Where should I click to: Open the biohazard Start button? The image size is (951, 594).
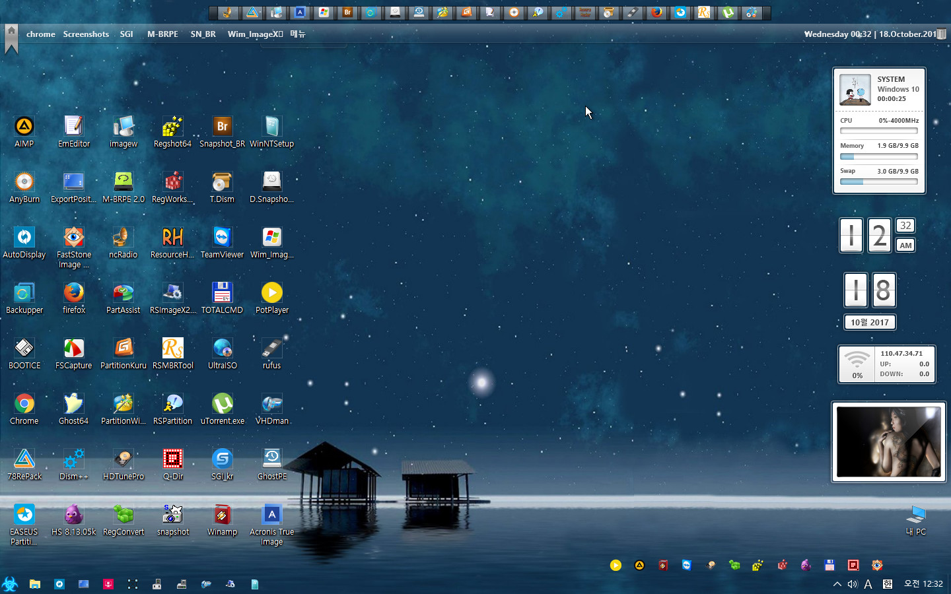[x=10, y=583]
